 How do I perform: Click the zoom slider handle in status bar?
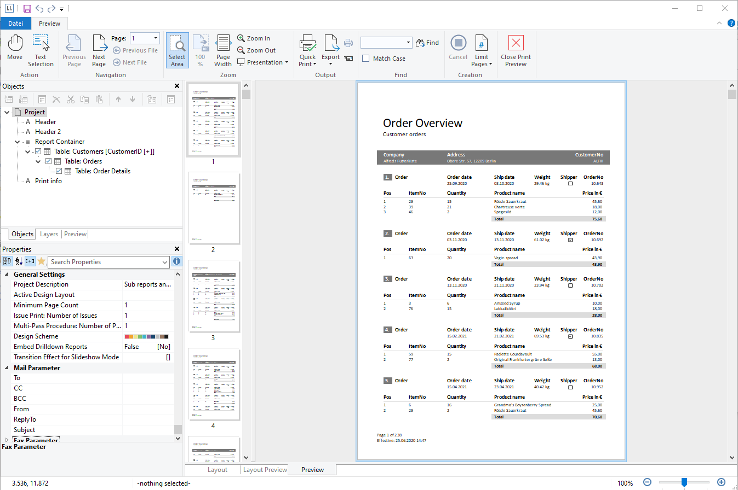tap(684, 482)
